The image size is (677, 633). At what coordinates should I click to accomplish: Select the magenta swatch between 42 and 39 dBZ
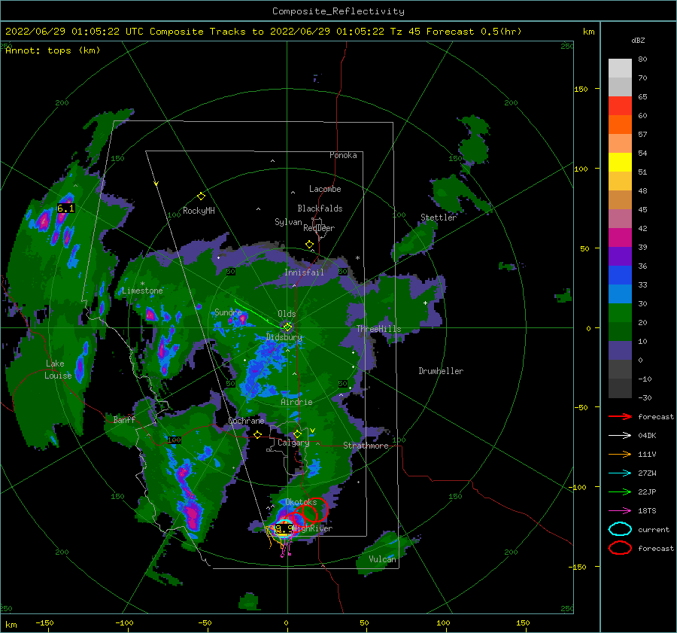[x=620, y=238]
